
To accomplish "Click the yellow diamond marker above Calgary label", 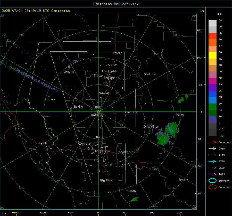I will [x=102, y=148].
